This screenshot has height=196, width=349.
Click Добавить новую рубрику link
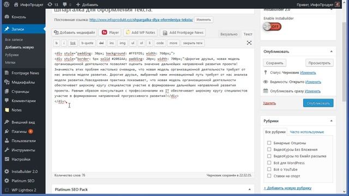coord(287,188)
